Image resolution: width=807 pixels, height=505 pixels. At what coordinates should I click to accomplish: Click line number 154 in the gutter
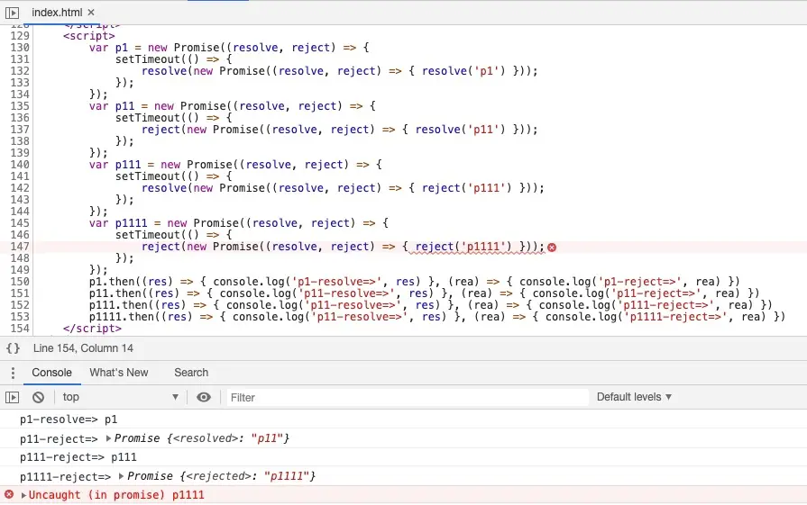[20, 329]
